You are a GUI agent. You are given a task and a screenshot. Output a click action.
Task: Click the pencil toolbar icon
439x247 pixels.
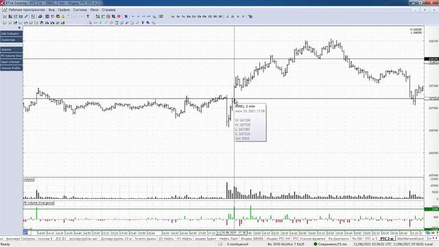(26, 16)
